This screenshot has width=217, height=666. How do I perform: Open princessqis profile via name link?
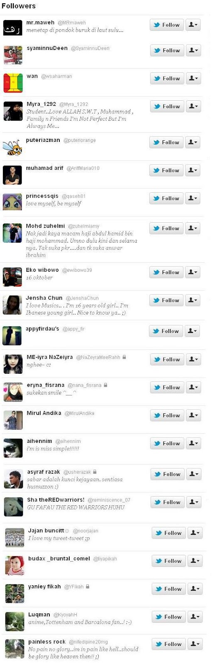[x=42, y=196]
